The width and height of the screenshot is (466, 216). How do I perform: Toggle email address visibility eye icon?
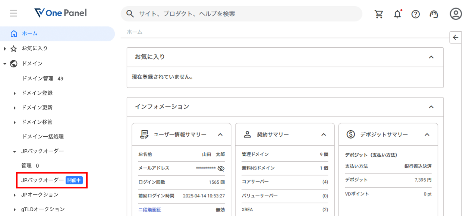pos(221,168)
